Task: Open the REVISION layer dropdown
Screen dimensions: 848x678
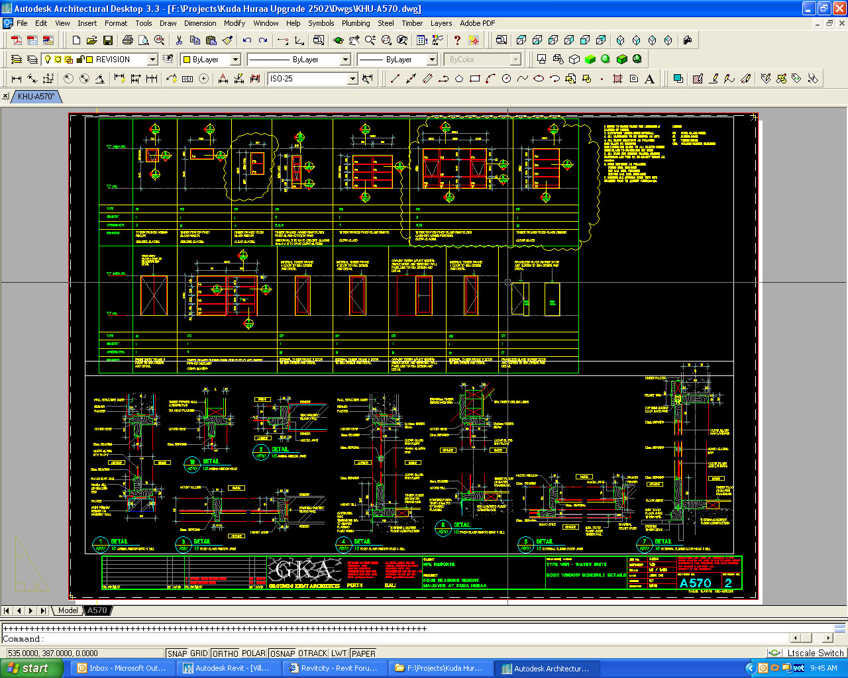Action: click(152, 60)
